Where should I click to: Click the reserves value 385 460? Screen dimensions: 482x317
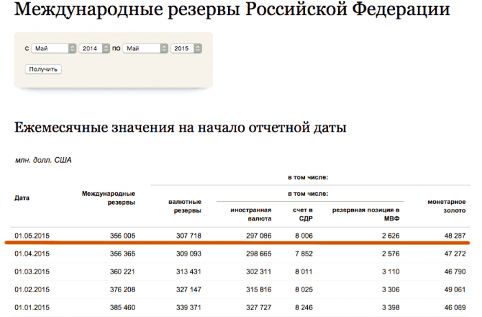coord(123,307)
